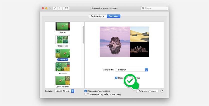Click the landscape screensaver preview image

pyautogui.click(x=124, y=42)
